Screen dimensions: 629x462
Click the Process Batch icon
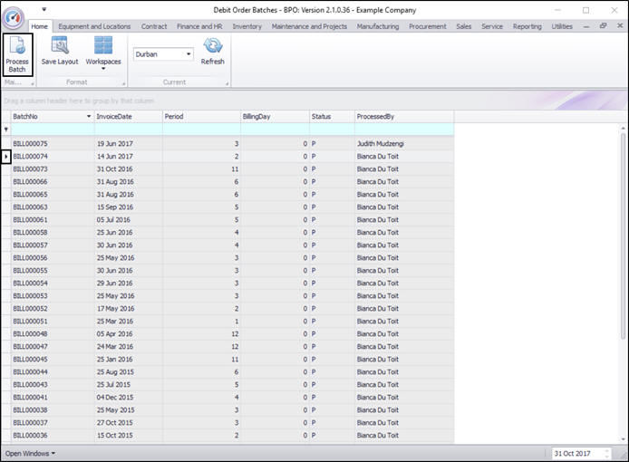point(17,47)
